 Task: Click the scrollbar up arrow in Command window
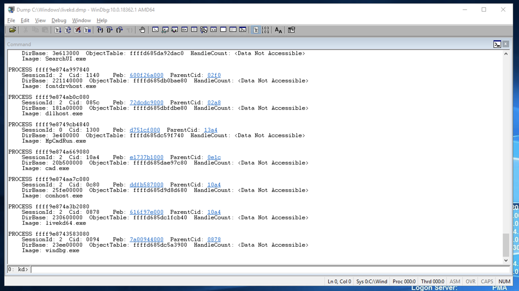(x=506, y=54)
